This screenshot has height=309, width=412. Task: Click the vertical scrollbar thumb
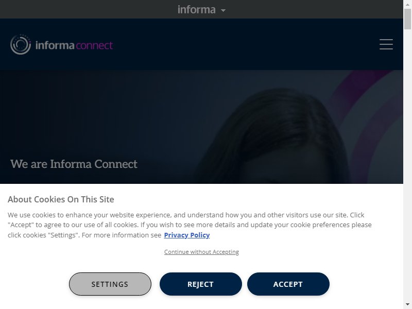click(x=407, y=19)
